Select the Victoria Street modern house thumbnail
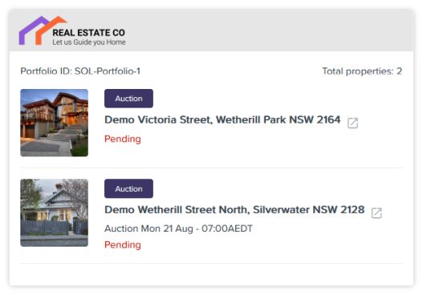423x295 pixels. click(x=55, y=123)
